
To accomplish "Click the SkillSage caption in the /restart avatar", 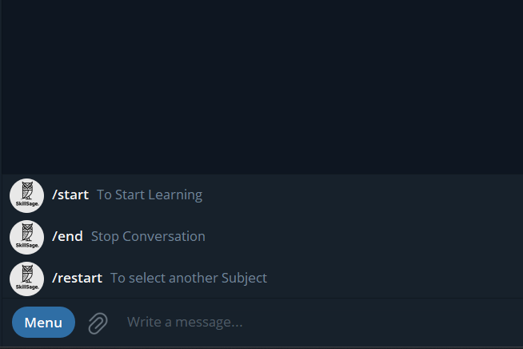I will click(x=27, y=287).
